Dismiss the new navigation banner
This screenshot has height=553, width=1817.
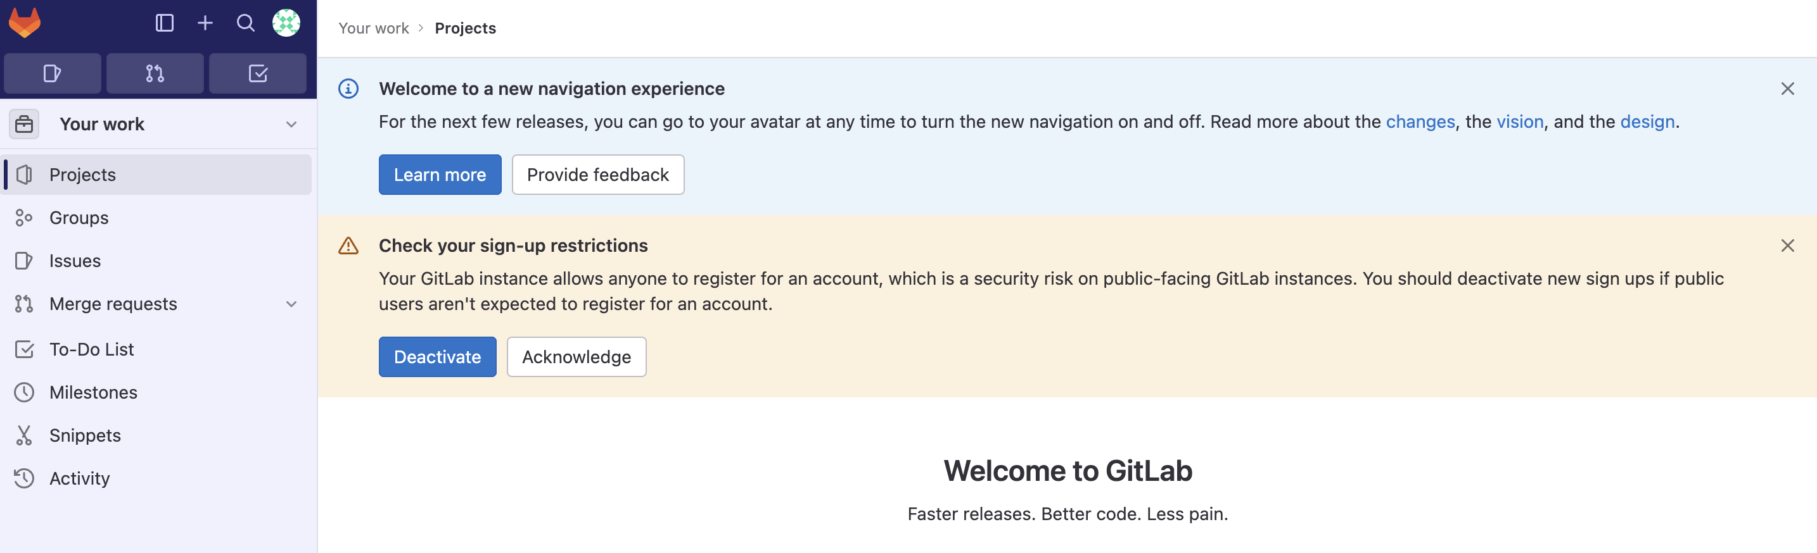pyautogui.click(x=1787, y=89)
